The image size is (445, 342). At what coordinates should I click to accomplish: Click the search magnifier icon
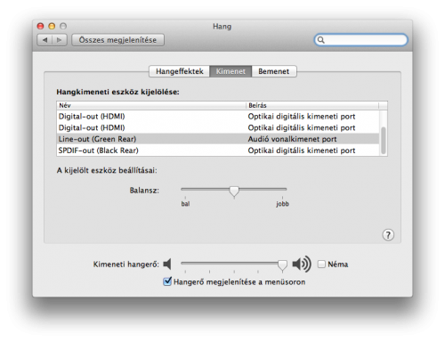tap(320, 40)
